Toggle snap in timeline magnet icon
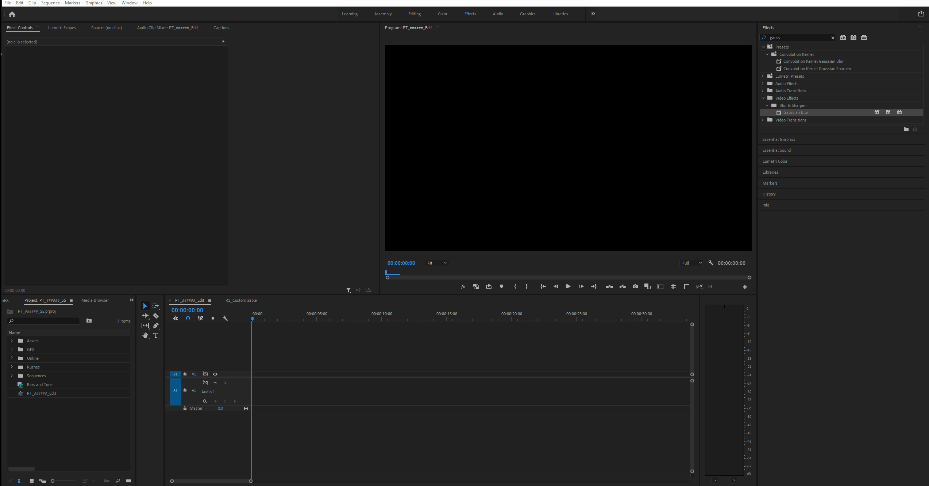Viewport: 929px width, 486px height. pos(188,318)
